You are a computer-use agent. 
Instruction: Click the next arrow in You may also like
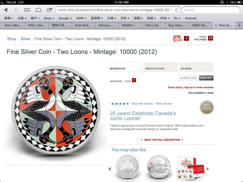click(x=208, y=169)
